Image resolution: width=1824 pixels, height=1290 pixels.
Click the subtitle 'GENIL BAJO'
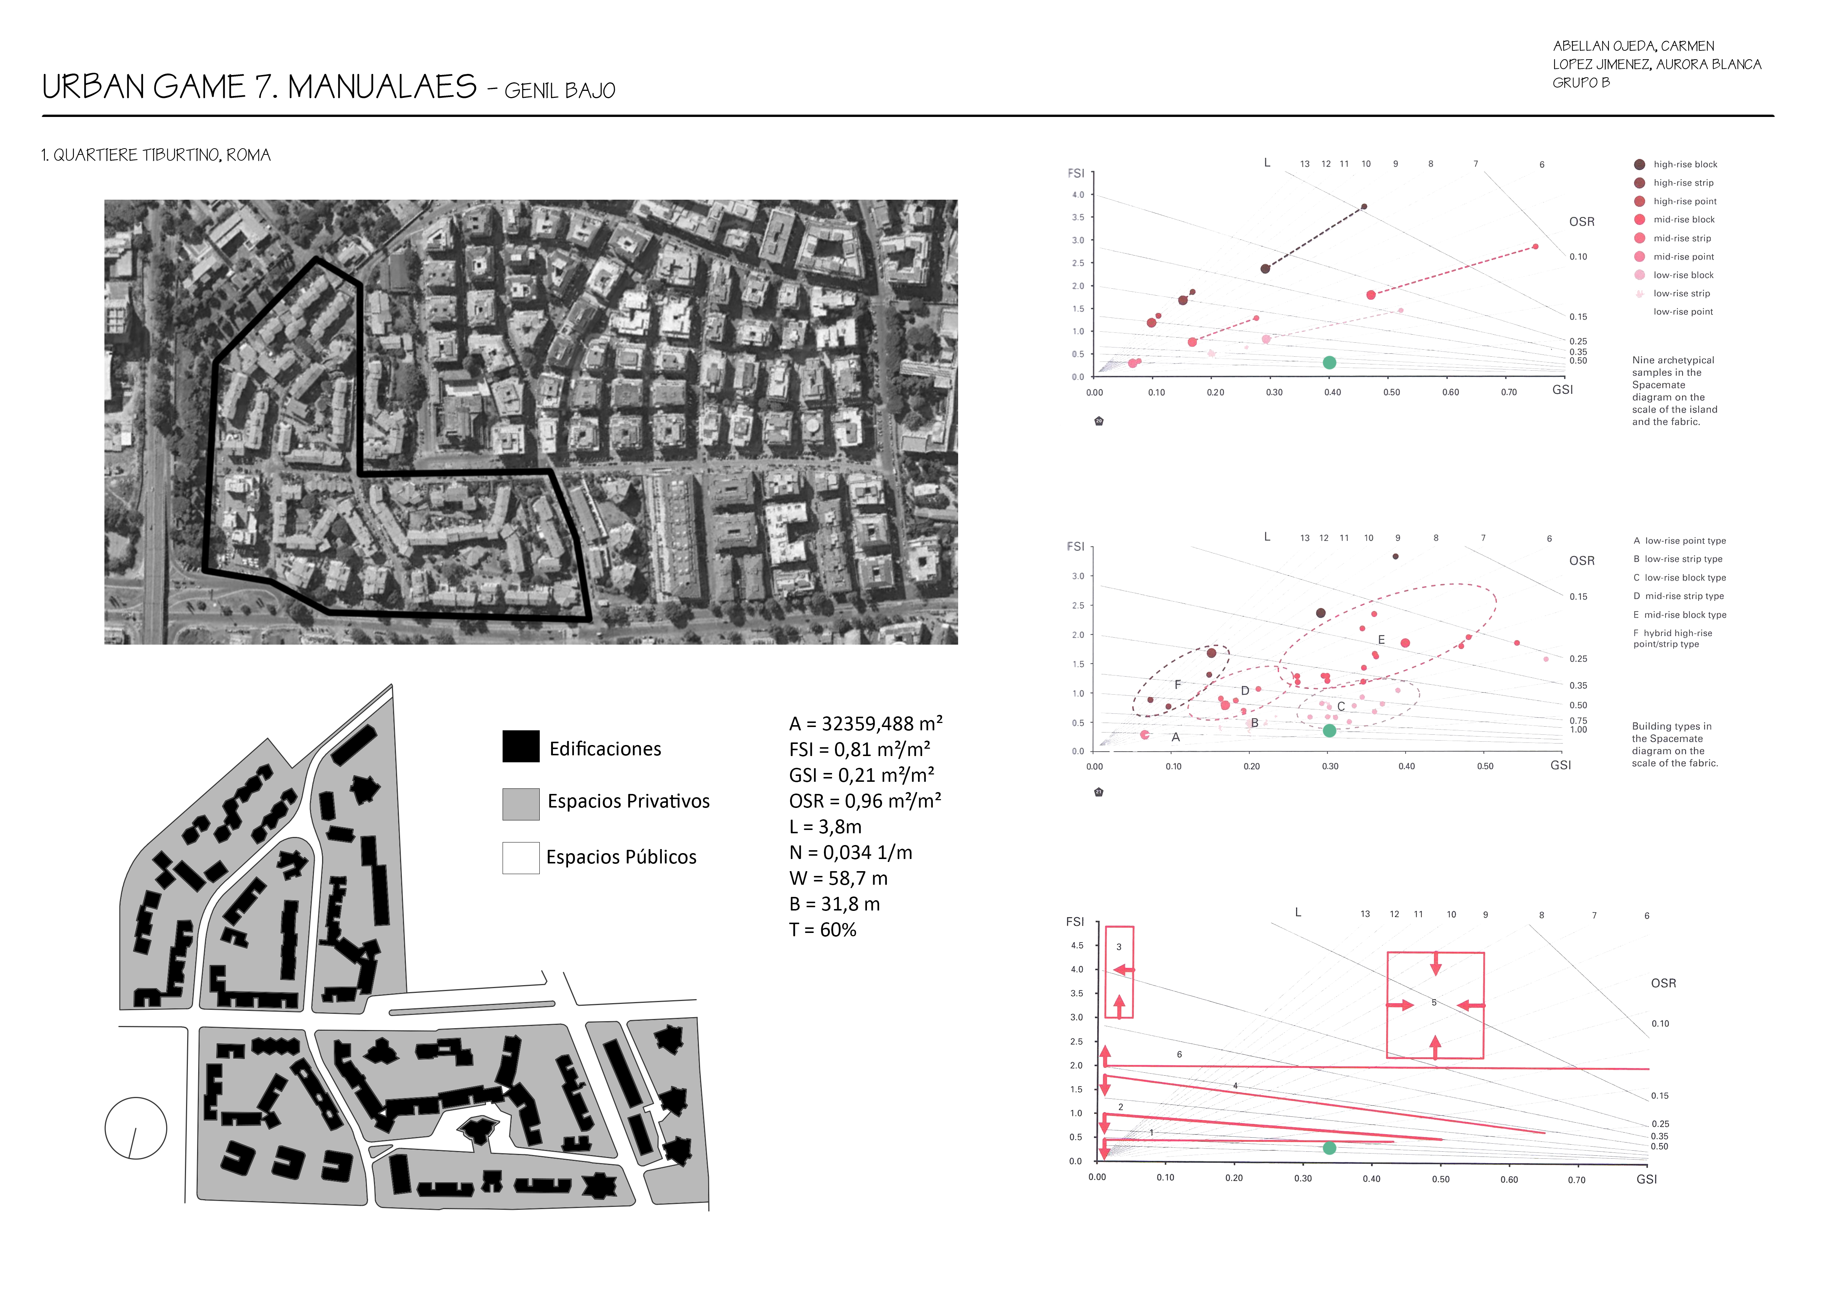point(560,90)
